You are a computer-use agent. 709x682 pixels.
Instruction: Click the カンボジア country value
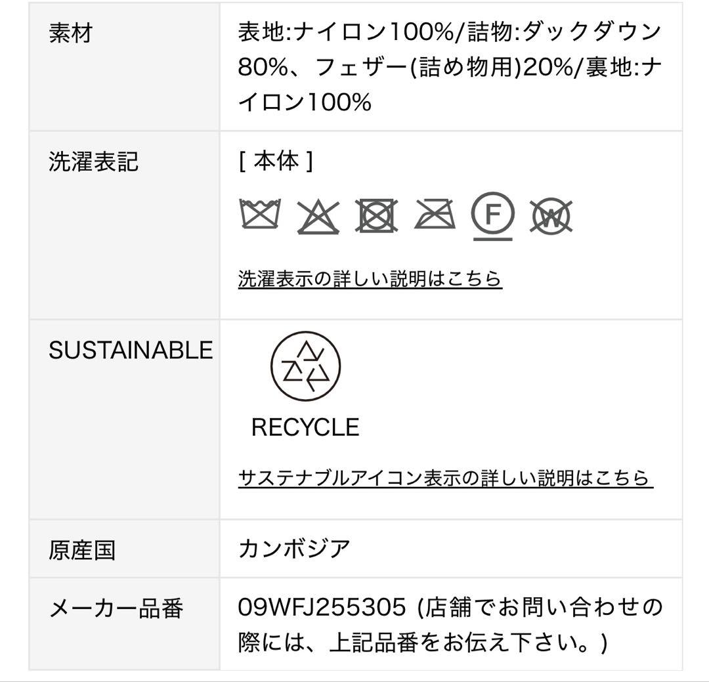click(x=294, y=548)
